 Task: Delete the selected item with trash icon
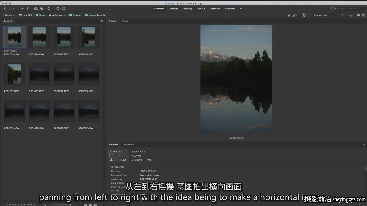click(364, 15)
